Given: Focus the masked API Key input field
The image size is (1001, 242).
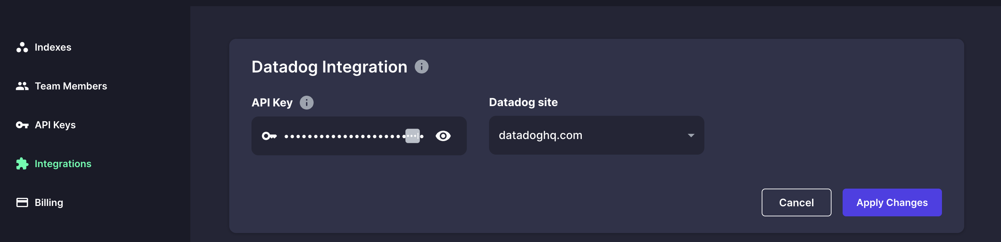Looking at the screenshot, I should click(344, 136).
